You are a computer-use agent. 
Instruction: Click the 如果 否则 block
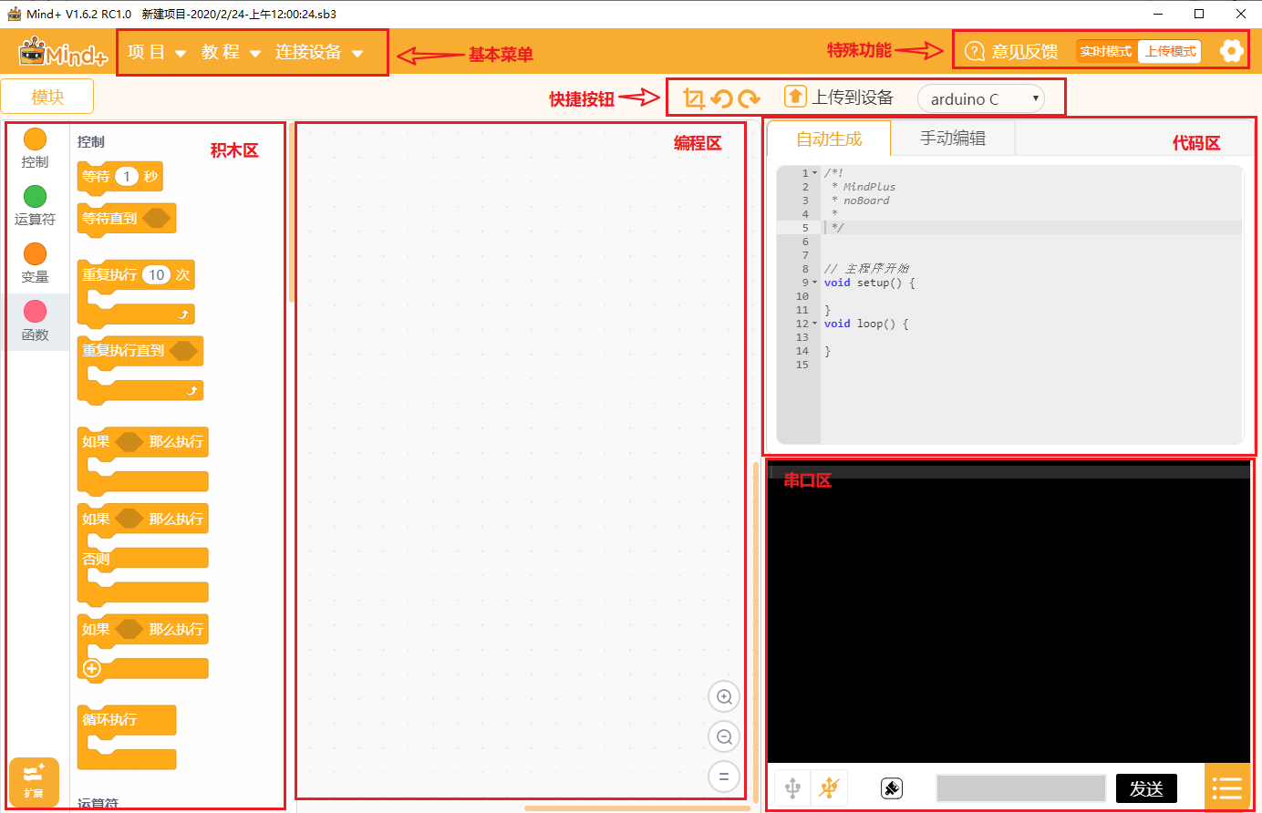(x=142, y=554)
